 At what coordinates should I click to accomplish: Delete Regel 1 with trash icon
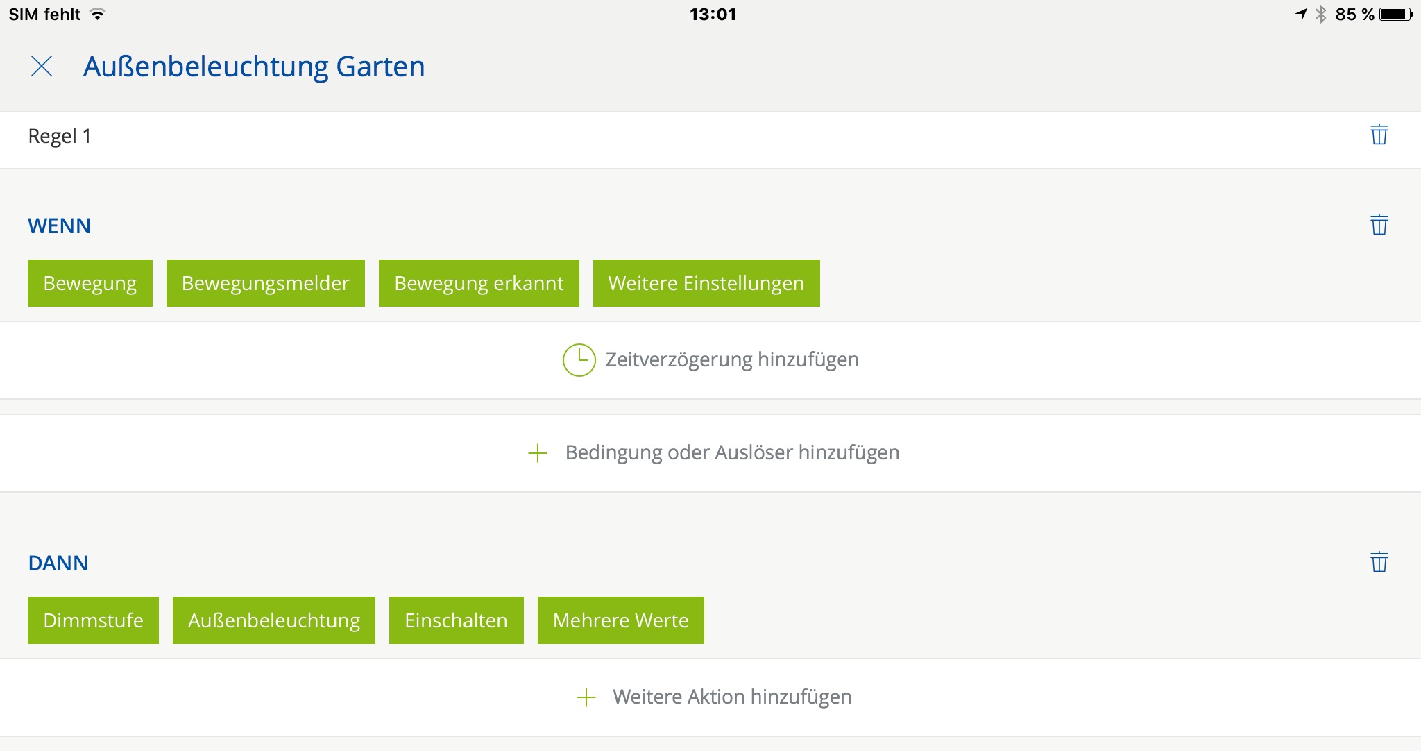click(1379, 135)
